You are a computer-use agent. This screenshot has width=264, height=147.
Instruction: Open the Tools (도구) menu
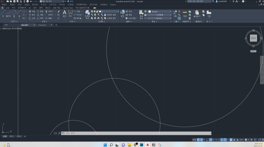coord(43,4)
